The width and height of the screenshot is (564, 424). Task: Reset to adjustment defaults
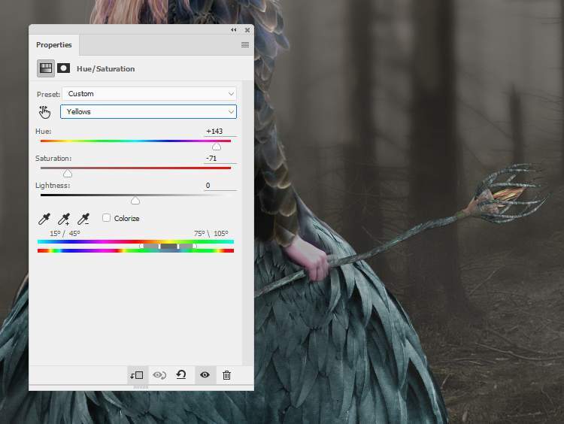[x=181, y=374]
